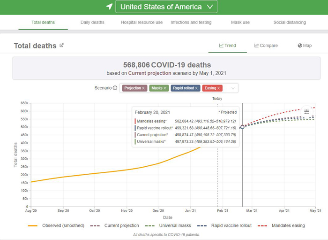Open the United States of America location dropdown

166,7
